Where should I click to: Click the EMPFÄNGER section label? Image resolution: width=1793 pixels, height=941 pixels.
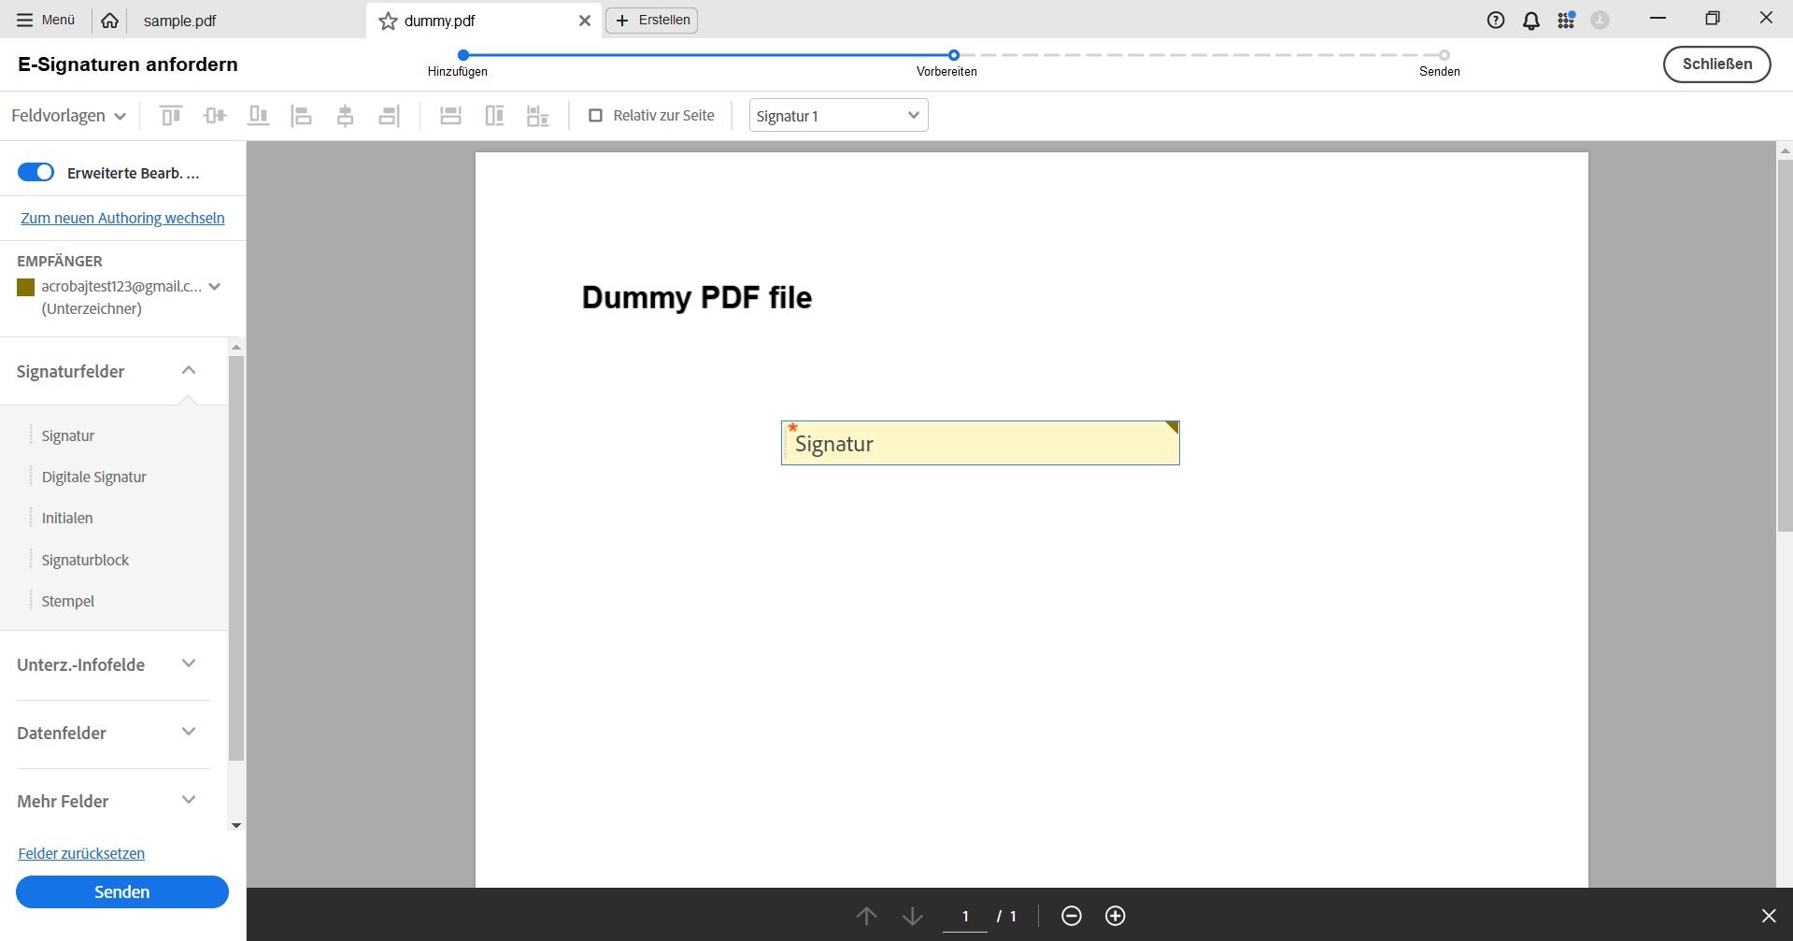pyautogui.click(x=60, y=261)
